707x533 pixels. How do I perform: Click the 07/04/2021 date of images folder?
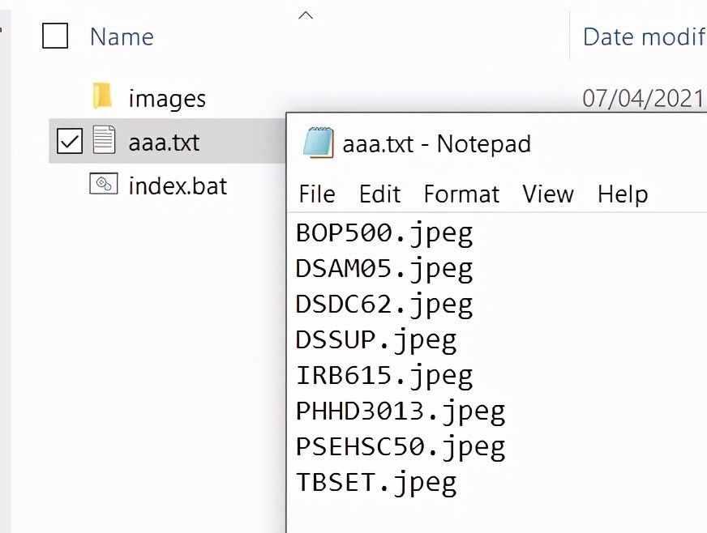(x=644, y=98)
